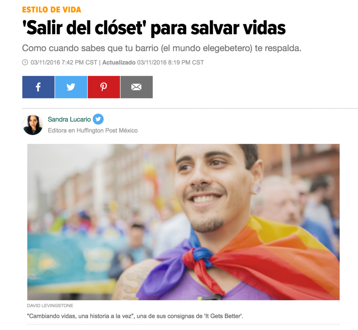Click the bold 'Actualizado' label
Image resolution: width=358 pixels, height=330 pixels.
pyautogui.click(x=119, y=62)
